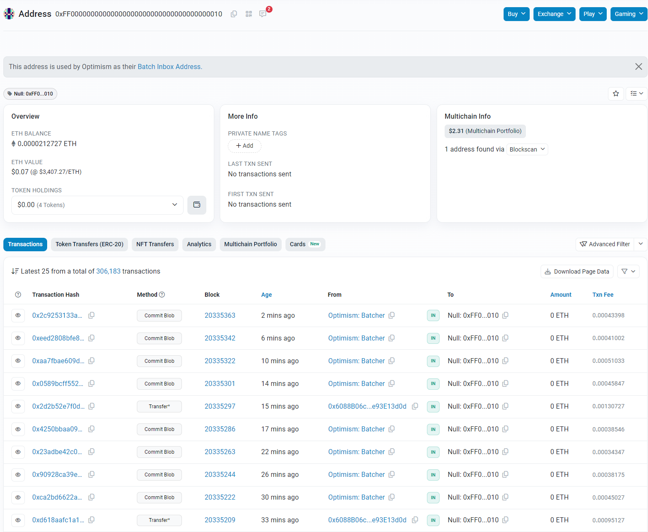This screenshot has height=532, width=648.
Task: Copy From address 0x6088B06c in block 20335297 row
Action: coord(415,406)
